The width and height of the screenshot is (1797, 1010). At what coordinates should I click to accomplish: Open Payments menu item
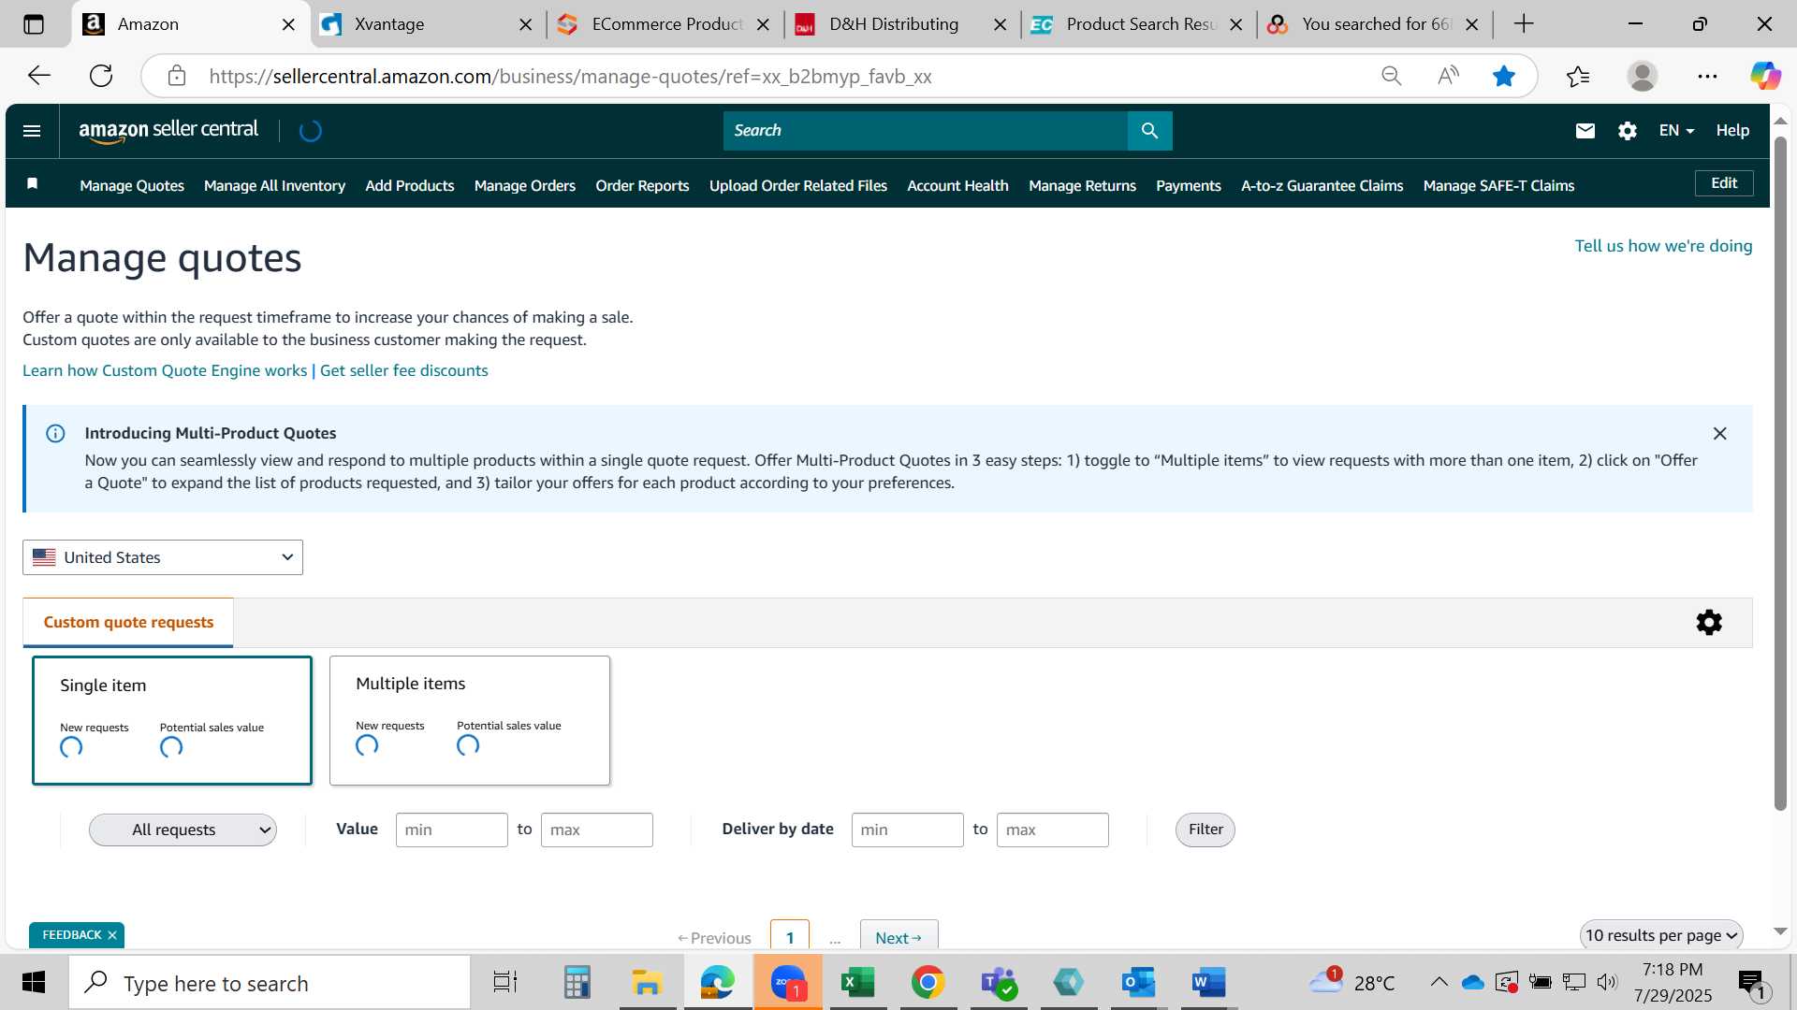[x=1189, y=185]
